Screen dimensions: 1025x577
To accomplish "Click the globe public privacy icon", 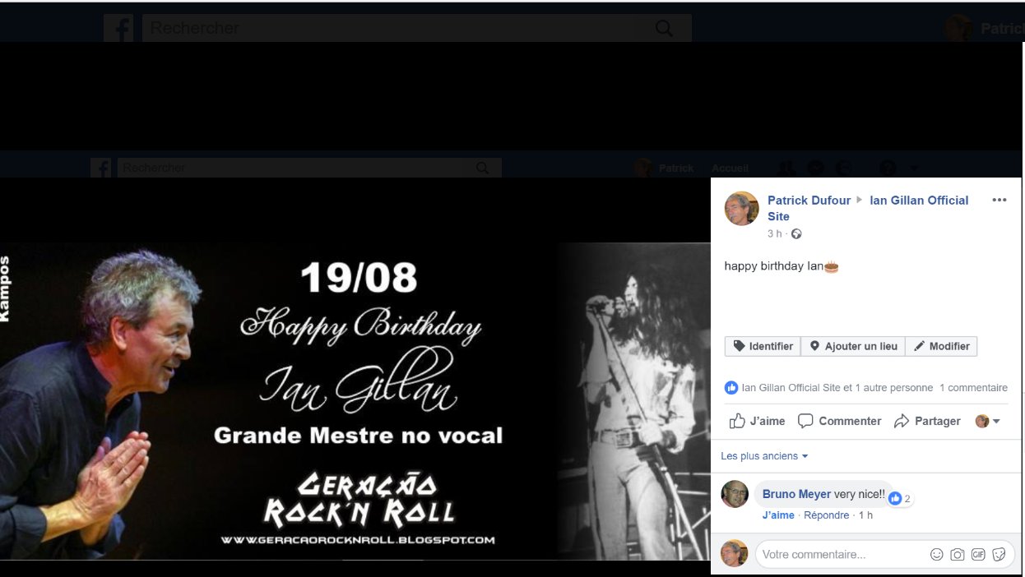I will [796, 233].
